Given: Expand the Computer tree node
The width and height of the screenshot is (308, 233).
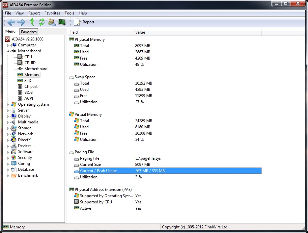Looking at the screenshot, I should point(8,45).
